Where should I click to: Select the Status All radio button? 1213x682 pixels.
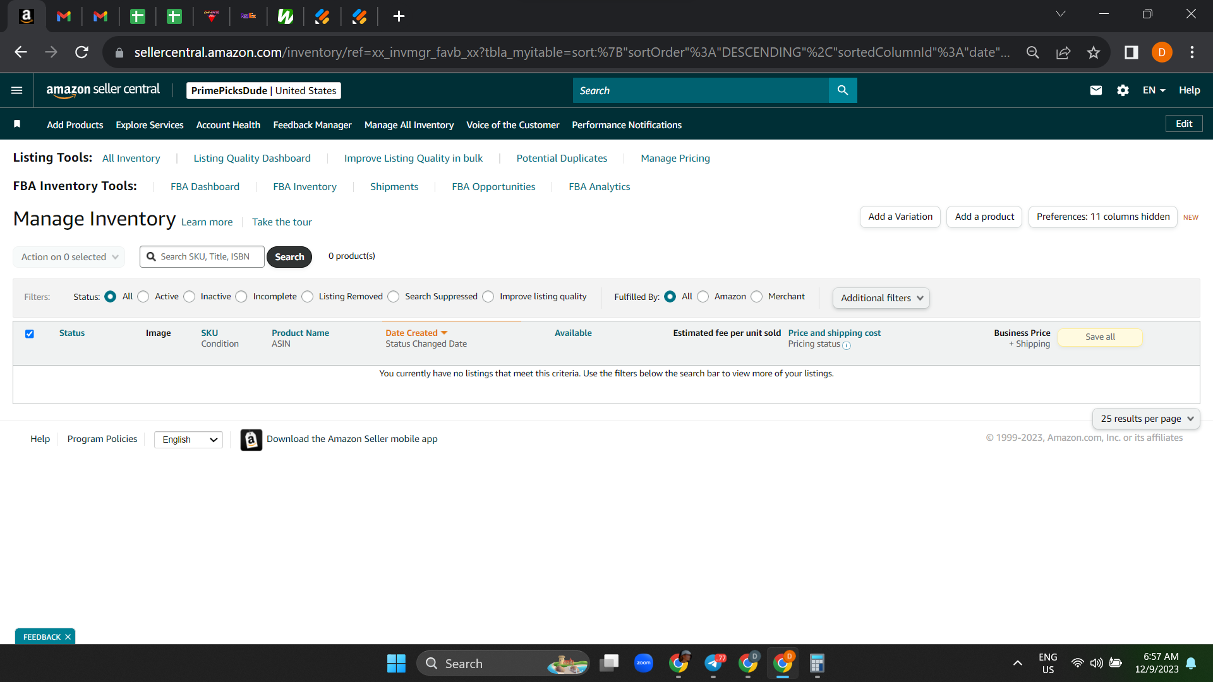pyautogui.click(x=111, y=297)
